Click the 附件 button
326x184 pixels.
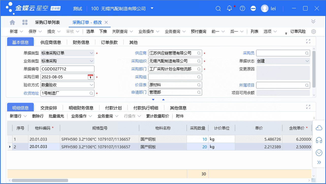[x=180, y=116]
